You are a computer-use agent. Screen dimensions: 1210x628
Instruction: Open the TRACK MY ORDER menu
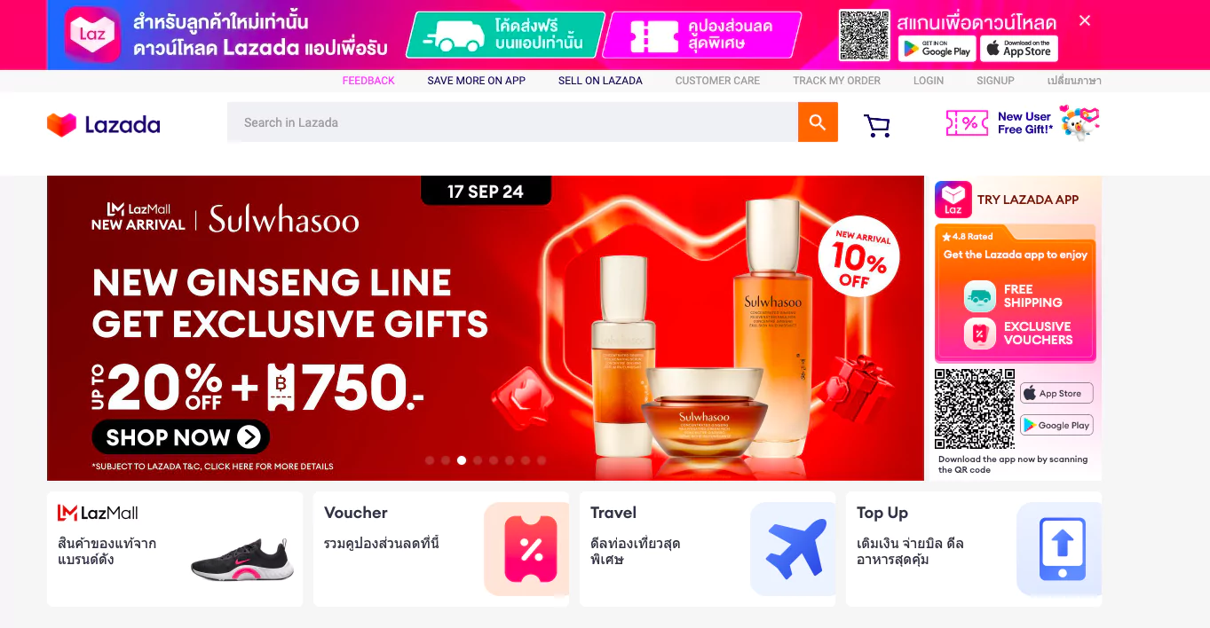(836, 81)
